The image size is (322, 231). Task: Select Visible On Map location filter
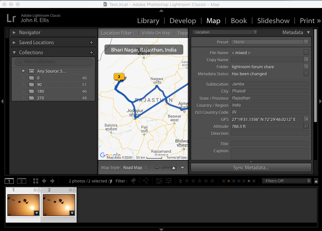(156, 33)
